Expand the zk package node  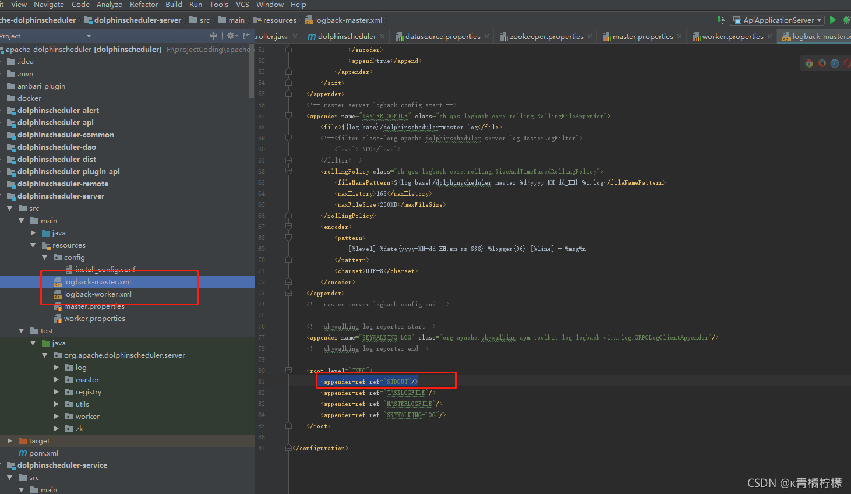pos(57,429)
